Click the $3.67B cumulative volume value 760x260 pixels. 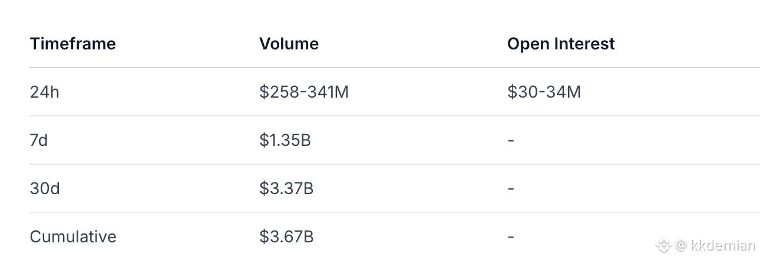pos(286,237)
